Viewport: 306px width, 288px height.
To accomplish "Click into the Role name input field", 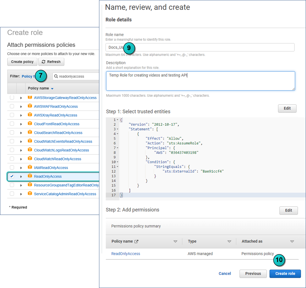I will pos(200,47).
